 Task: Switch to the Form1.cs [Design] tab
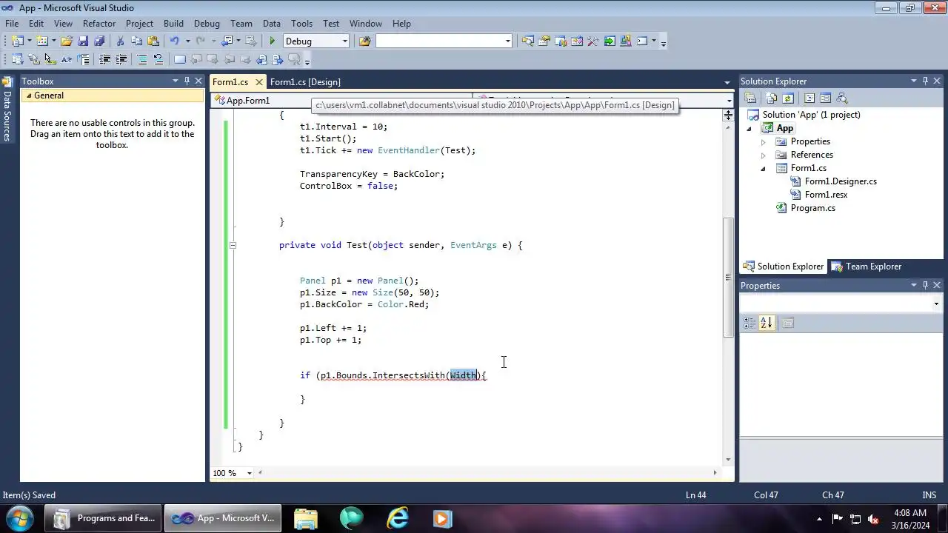(305, 82)
